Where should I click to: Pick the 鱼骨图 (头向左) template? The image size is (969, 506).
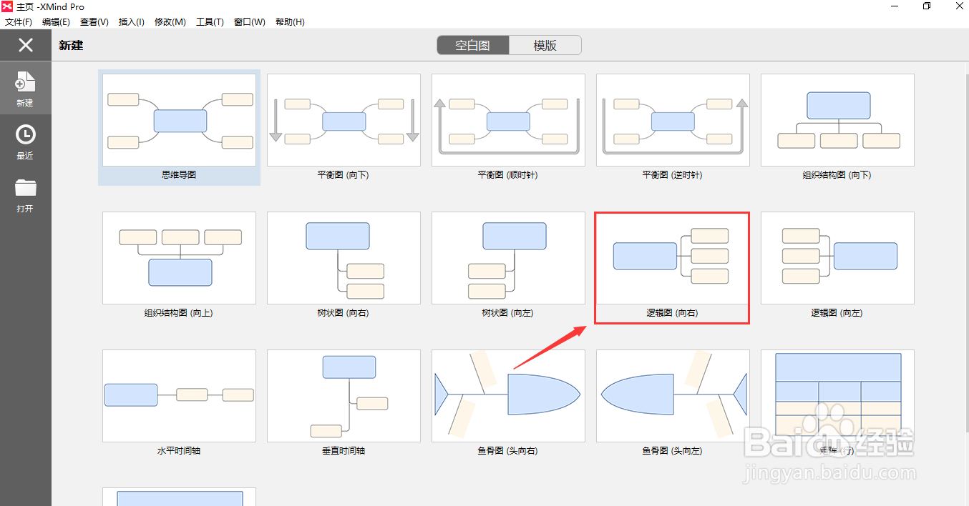pyautogui.click(x=673, y=396)
